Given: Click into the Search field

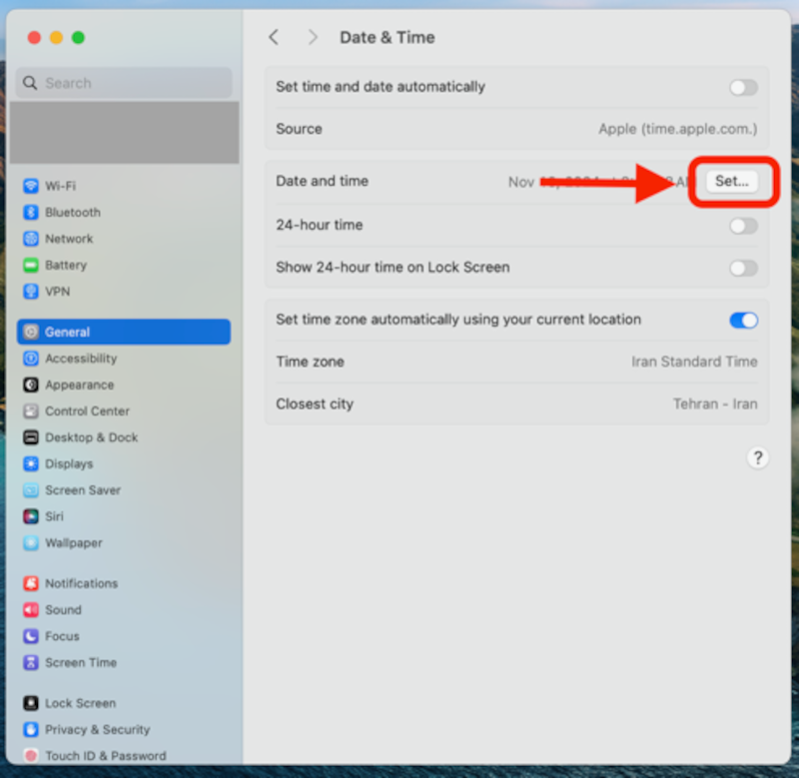Looking at the screenshot, I should coord(124,83).
